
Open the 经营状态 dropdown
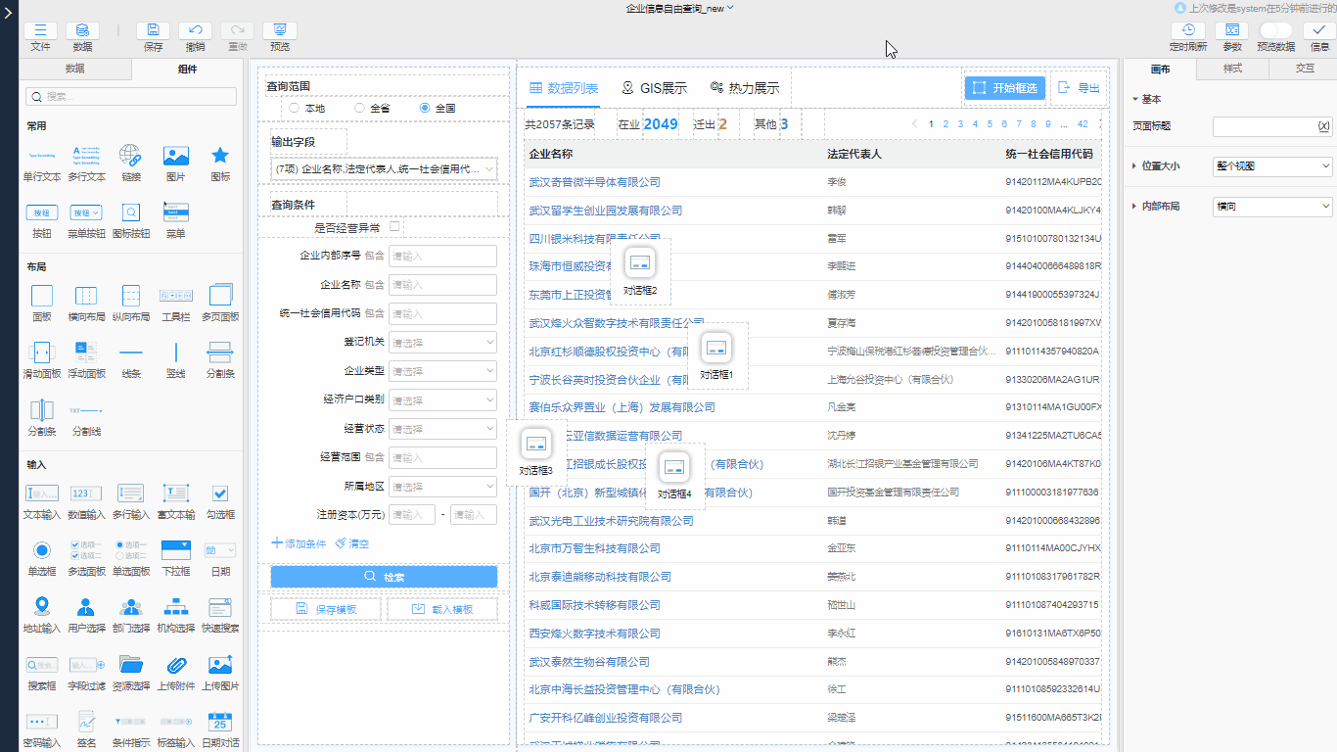(x=442, y=428)
